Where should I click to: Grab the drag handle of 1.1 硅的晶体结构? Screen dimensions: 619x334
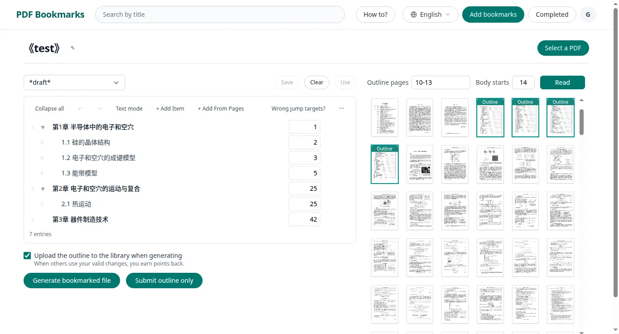[42, 143]
